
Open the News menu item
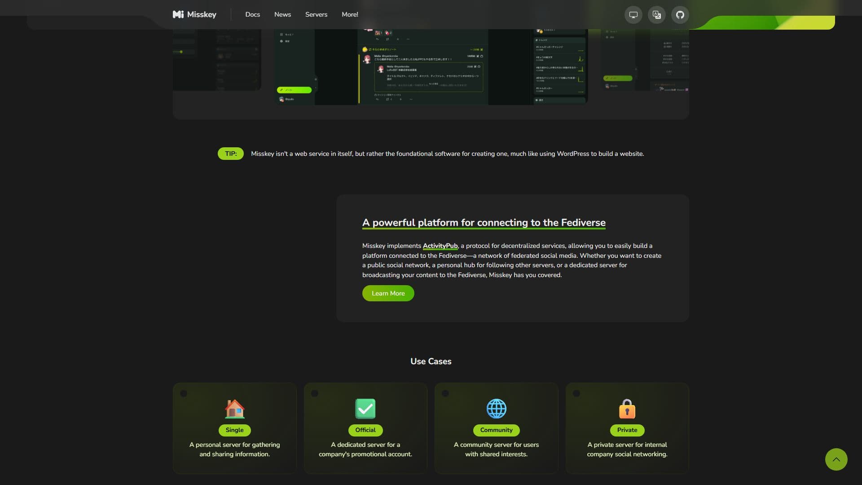tap(282, 14)
